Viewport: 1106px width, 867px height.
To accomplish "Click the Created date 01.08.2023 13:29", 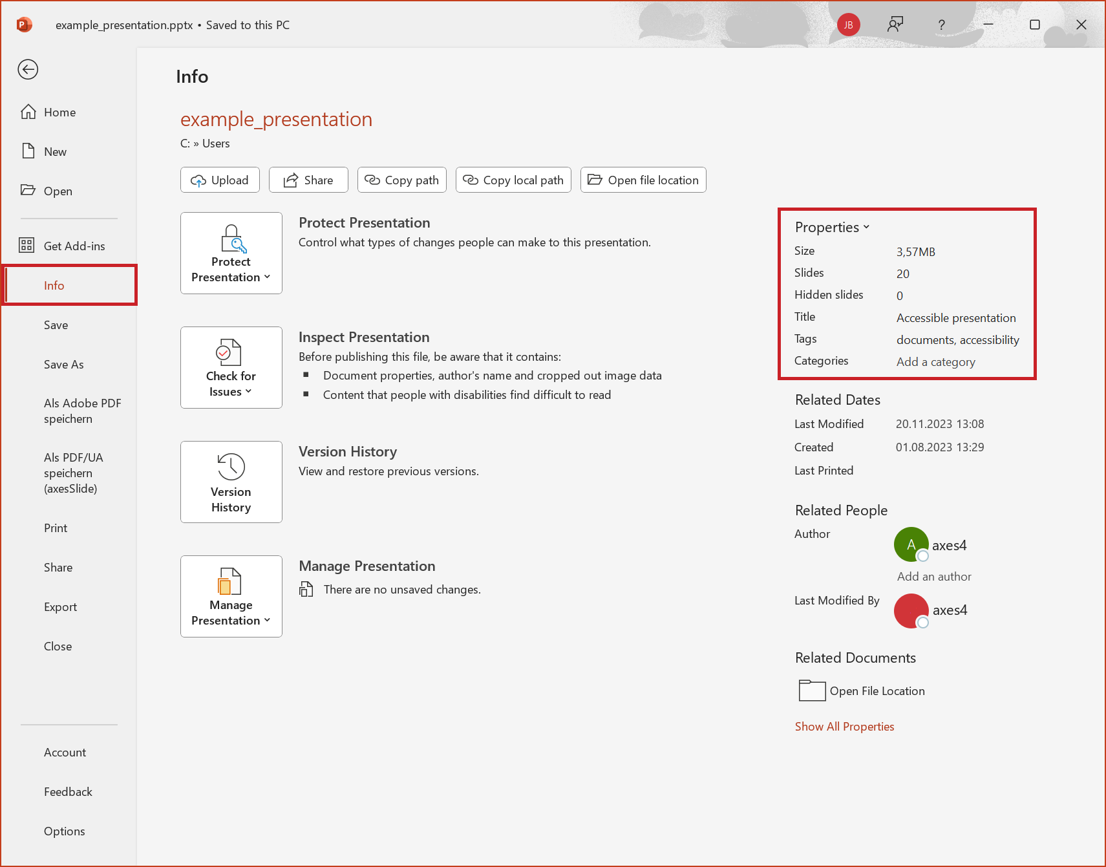I will tap(940, 447).
